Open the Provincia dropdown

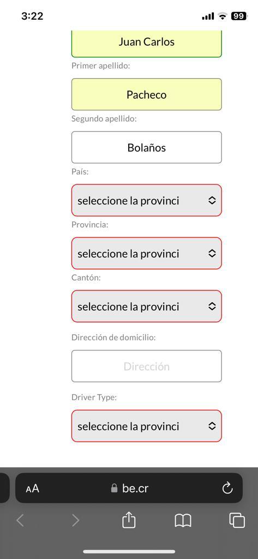[147, 253]
